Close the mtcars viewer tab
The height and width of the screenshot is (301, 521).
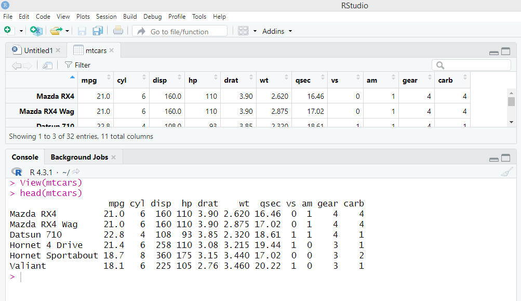pyautogui.click(x=112, y=50)
